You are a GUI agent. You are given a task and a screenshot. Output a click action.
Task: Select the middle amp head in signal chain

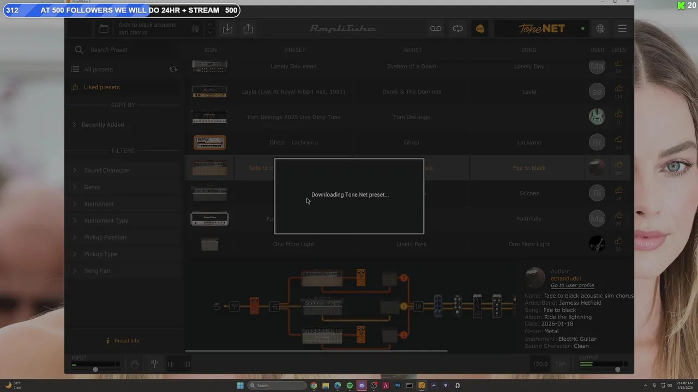click(x=322, y=307)
